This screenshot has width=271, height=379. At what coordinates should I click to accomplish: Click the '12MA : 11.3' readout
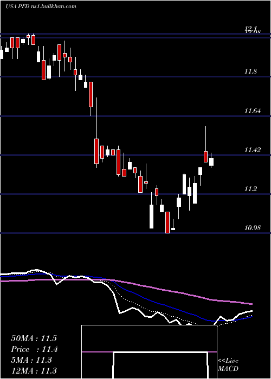pyautogui.click(x=34, y=370)
